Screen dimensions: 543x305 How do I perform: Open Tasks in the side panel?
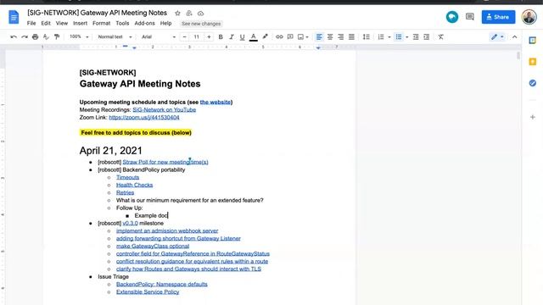point(533,83)
